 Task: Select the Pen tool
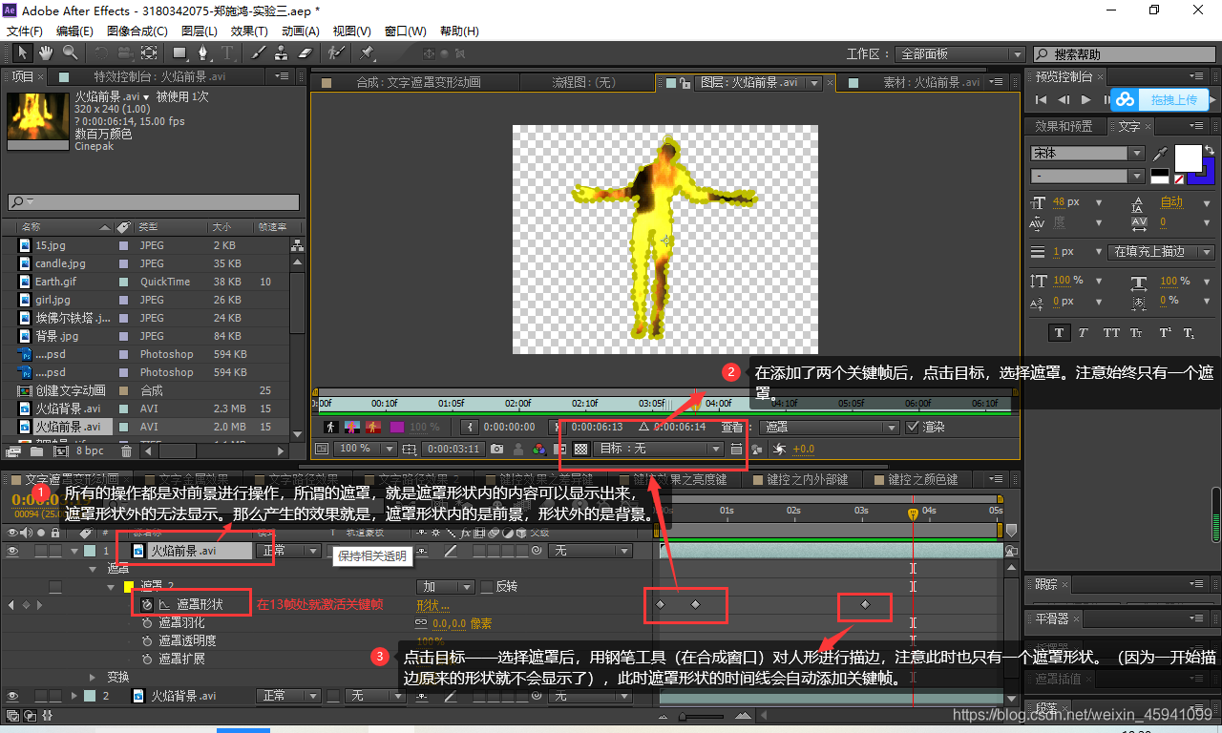204,52
